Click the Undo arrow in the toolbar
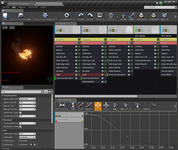The width and height of the screenshot is (178, 150). point(81,15)
